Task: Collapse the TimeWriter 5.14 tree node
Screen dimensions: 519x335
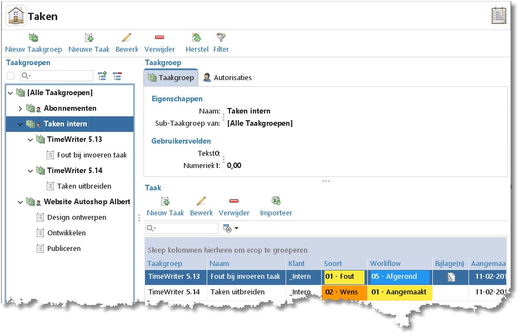Action: [30, 171]
